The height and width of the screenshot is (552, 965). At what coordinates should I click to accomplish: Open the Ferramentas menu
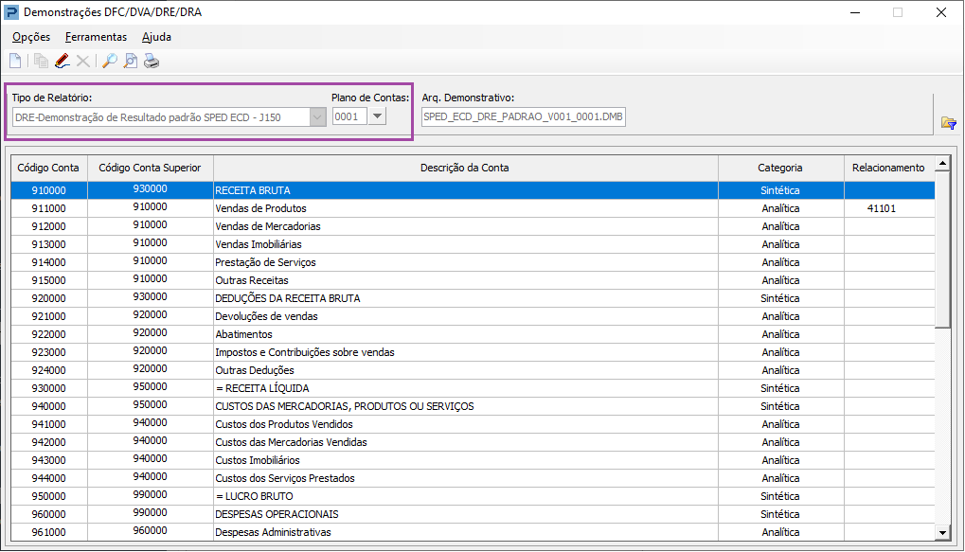[x=96, y=37]
